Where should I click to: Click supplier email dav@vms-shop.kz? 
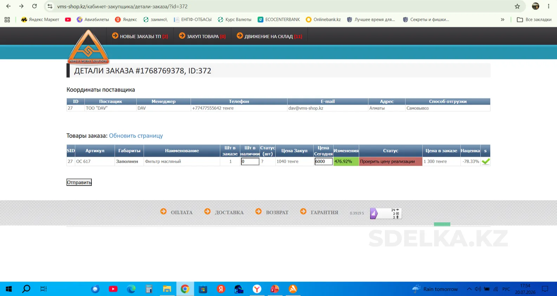[x=306, y=108]
